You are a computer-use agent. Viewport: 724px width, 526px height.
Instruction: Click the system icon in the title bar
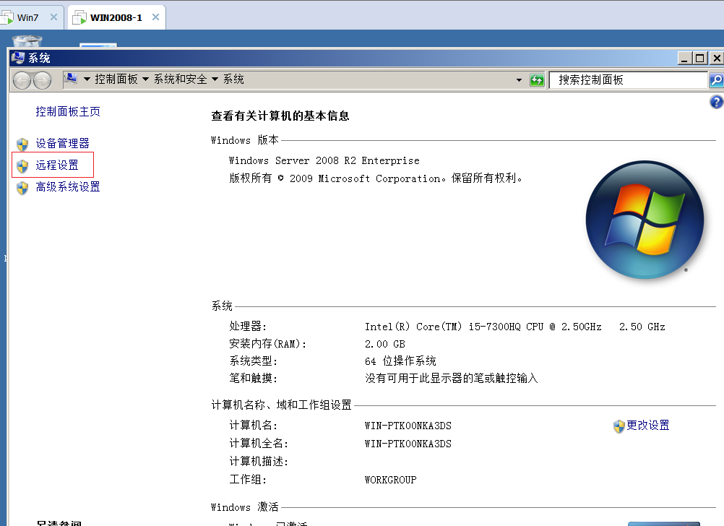coord(18,58)
